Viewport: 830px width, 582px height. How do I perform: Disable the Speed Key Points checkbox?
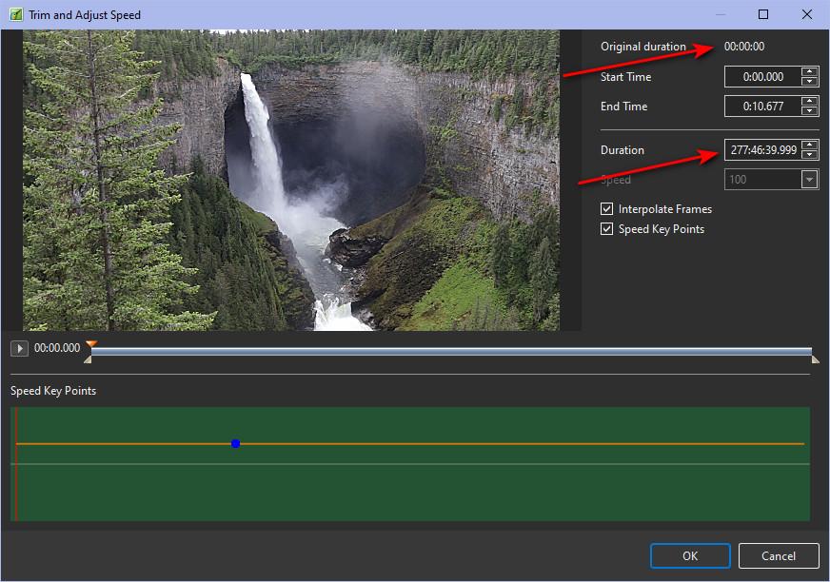[x=607, y=229]
